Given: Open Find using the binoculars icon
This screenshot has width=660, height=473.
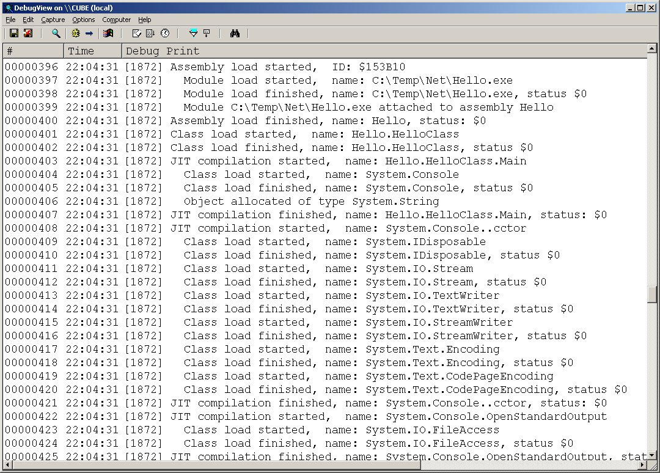Looking at the screenshot, I should (235, 33).
